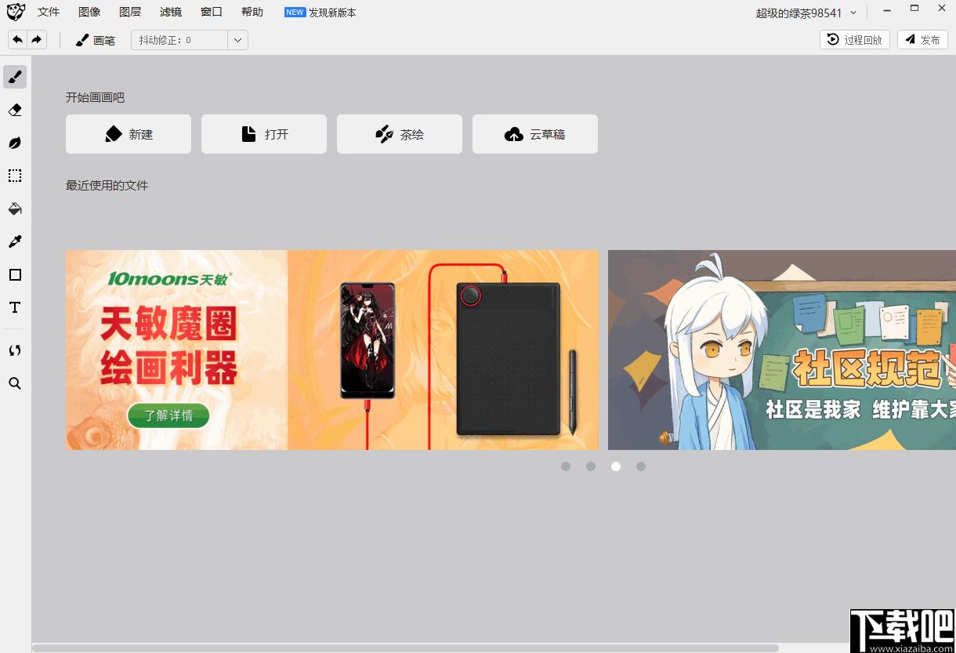This screenshot has height=653, width=956.
Task: Click the 发布 publish button
Action: pos(922,40)
